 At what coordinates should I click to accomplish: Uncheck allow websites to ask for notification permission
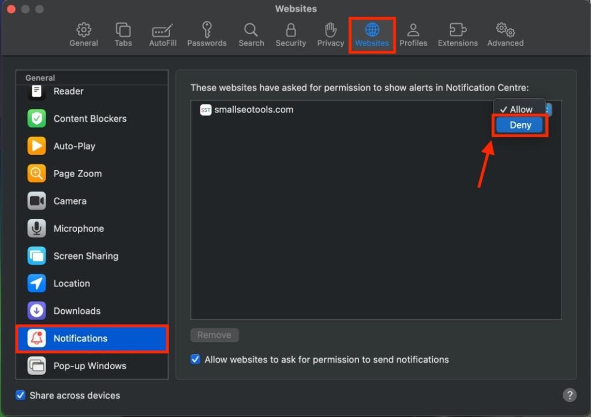point(194,359)
